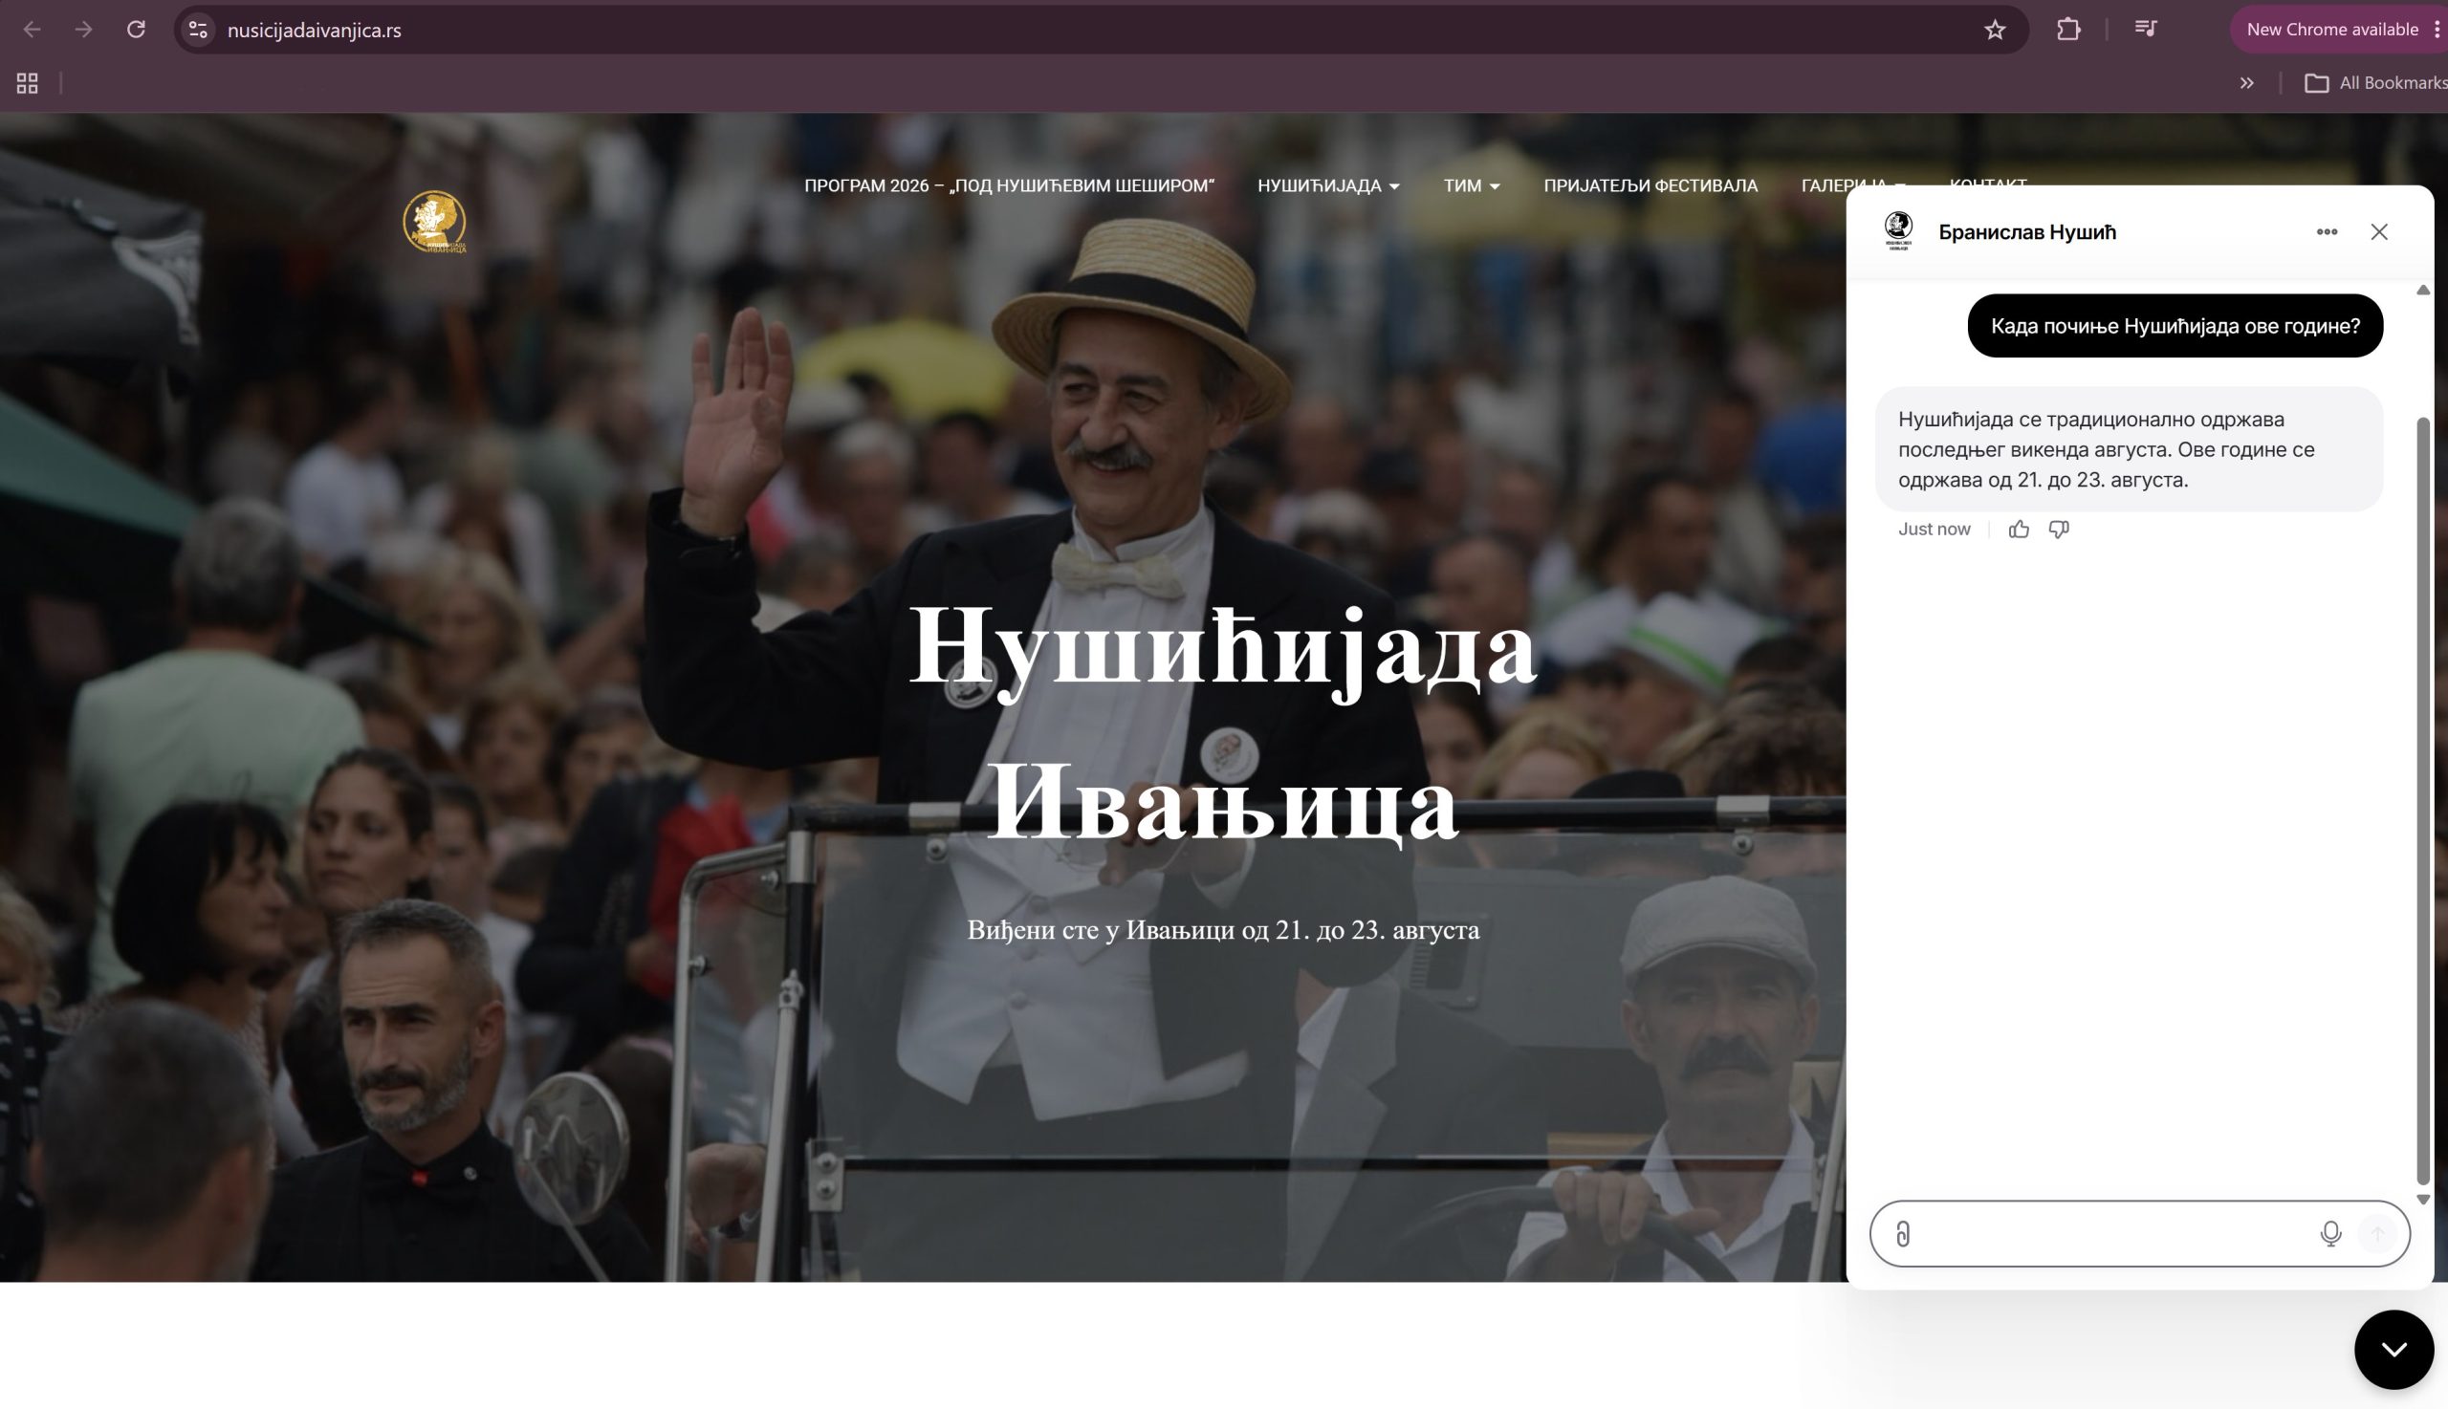Viewport: 2448px width, 1409px height.
Task: Give thumbs down to the chat reply
Action: pyautogui.click(x=2059, y=530)
